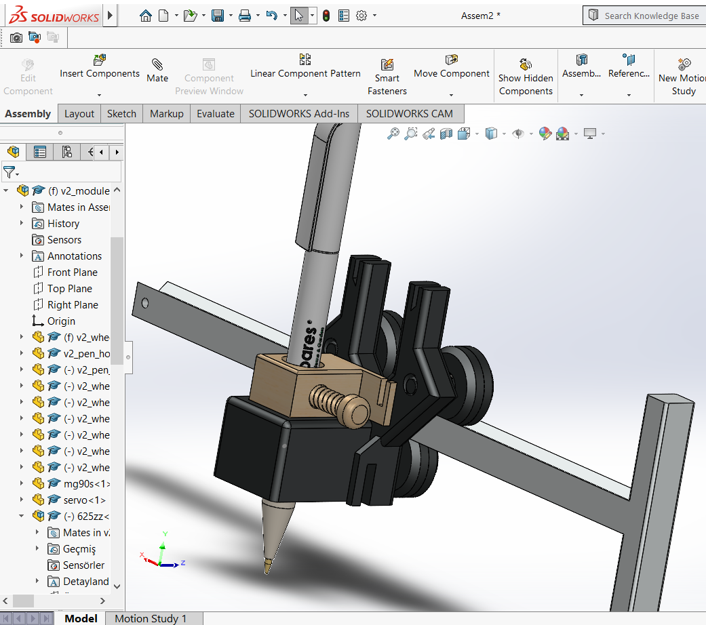The height and width of the screenshot is (625, 706).
Task: Activate the Section View icon
Action: [446, 134]
